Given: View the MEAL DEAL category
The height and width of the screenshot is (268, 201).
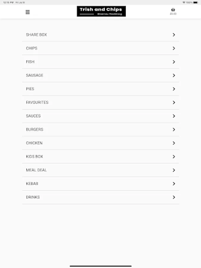Looking at the screenshot, I should [101, 170].
